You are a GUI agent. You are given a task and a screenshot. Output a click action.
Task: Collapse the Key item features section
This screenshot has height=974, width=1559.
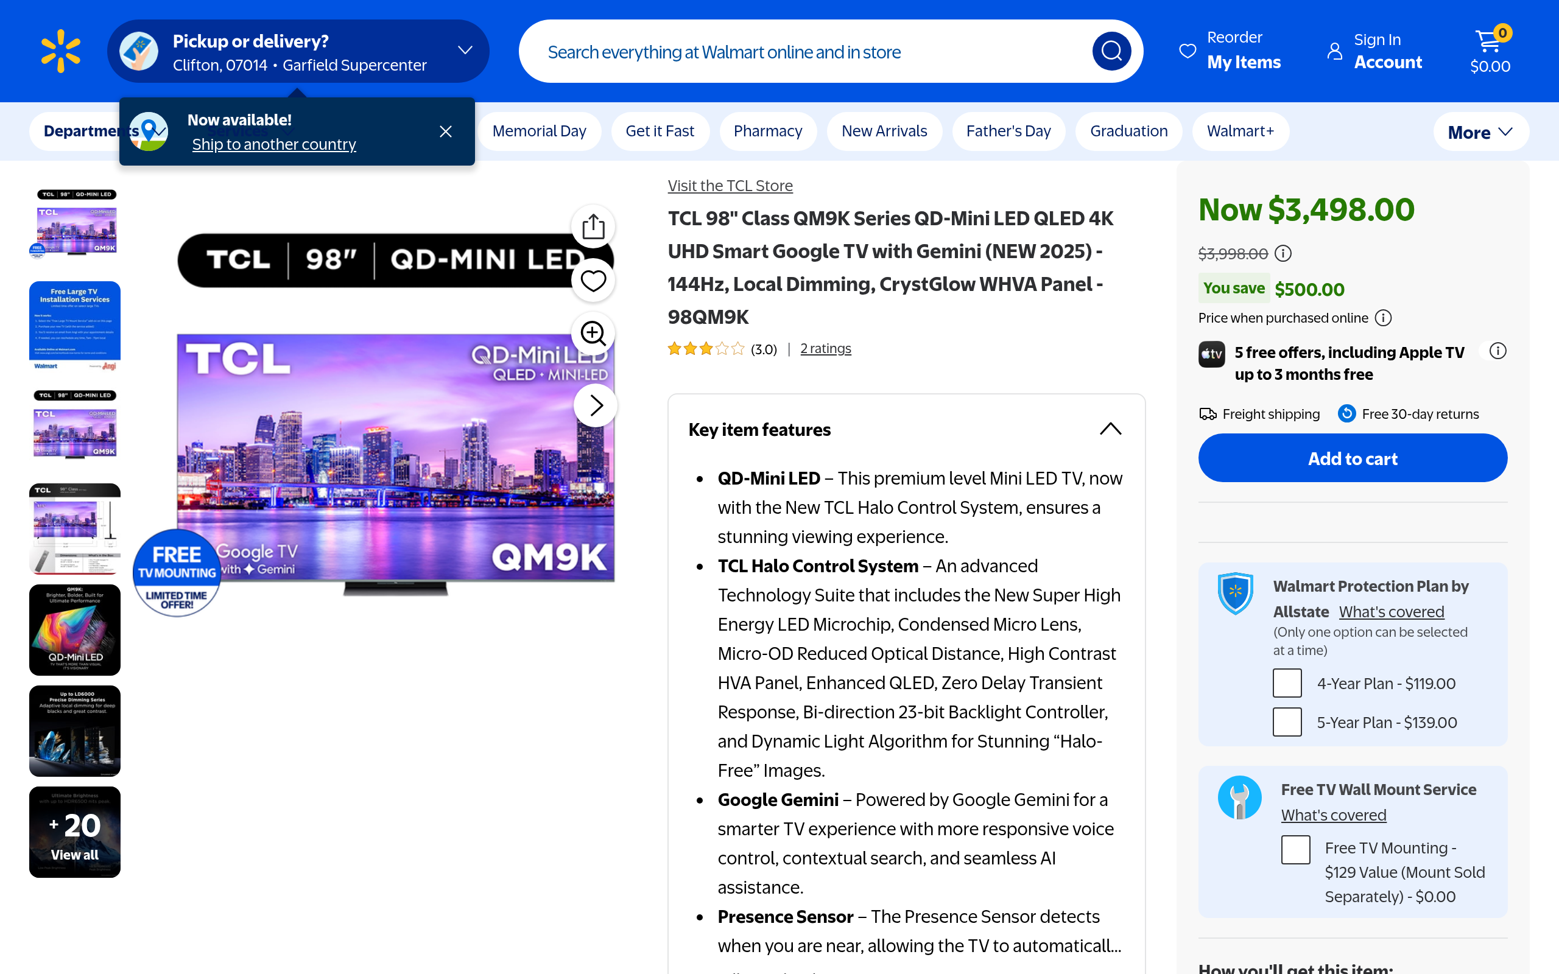[1111, 429]
